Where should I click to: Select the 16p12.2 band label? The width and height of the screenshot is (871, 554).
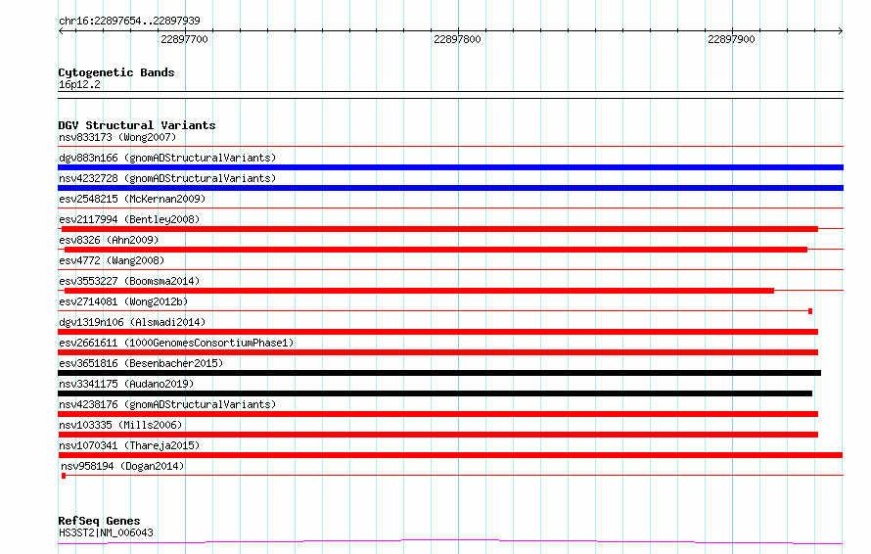coord(79,84)
